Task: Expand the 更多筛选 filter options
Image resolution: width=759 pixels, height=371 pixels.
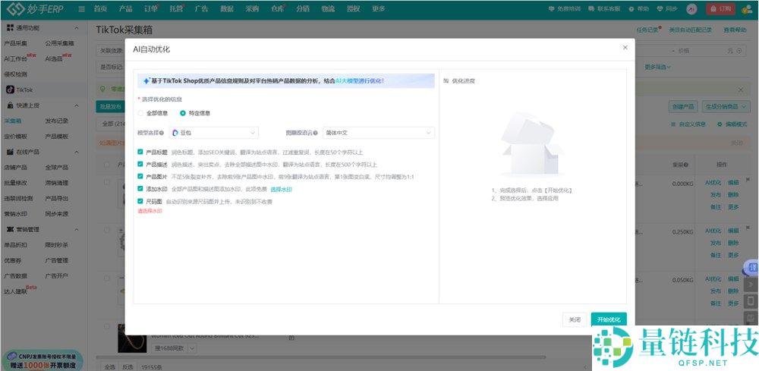Action: pyautogui.click(x=658, y=68)
